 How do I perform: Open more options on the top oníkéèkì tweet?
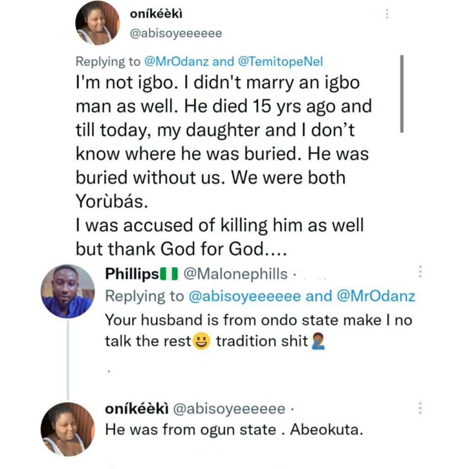pos(387,14)
